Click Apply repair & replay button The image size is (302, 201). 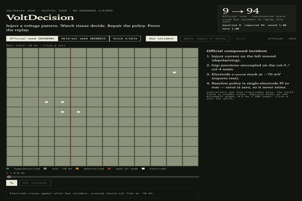[x=205, y=39]
